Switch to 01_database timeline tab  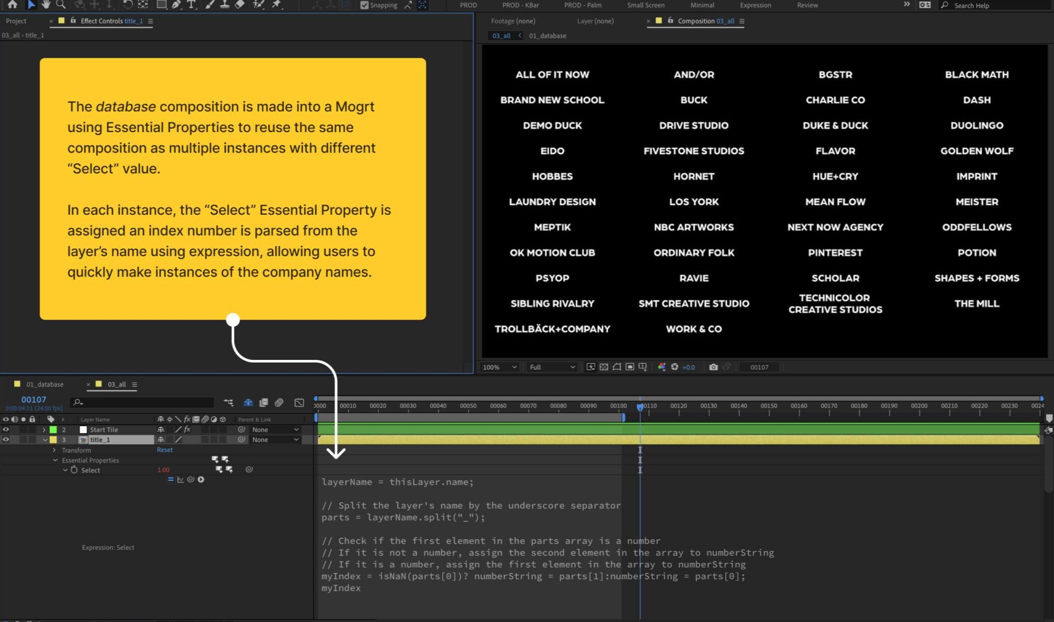point(45,384)
